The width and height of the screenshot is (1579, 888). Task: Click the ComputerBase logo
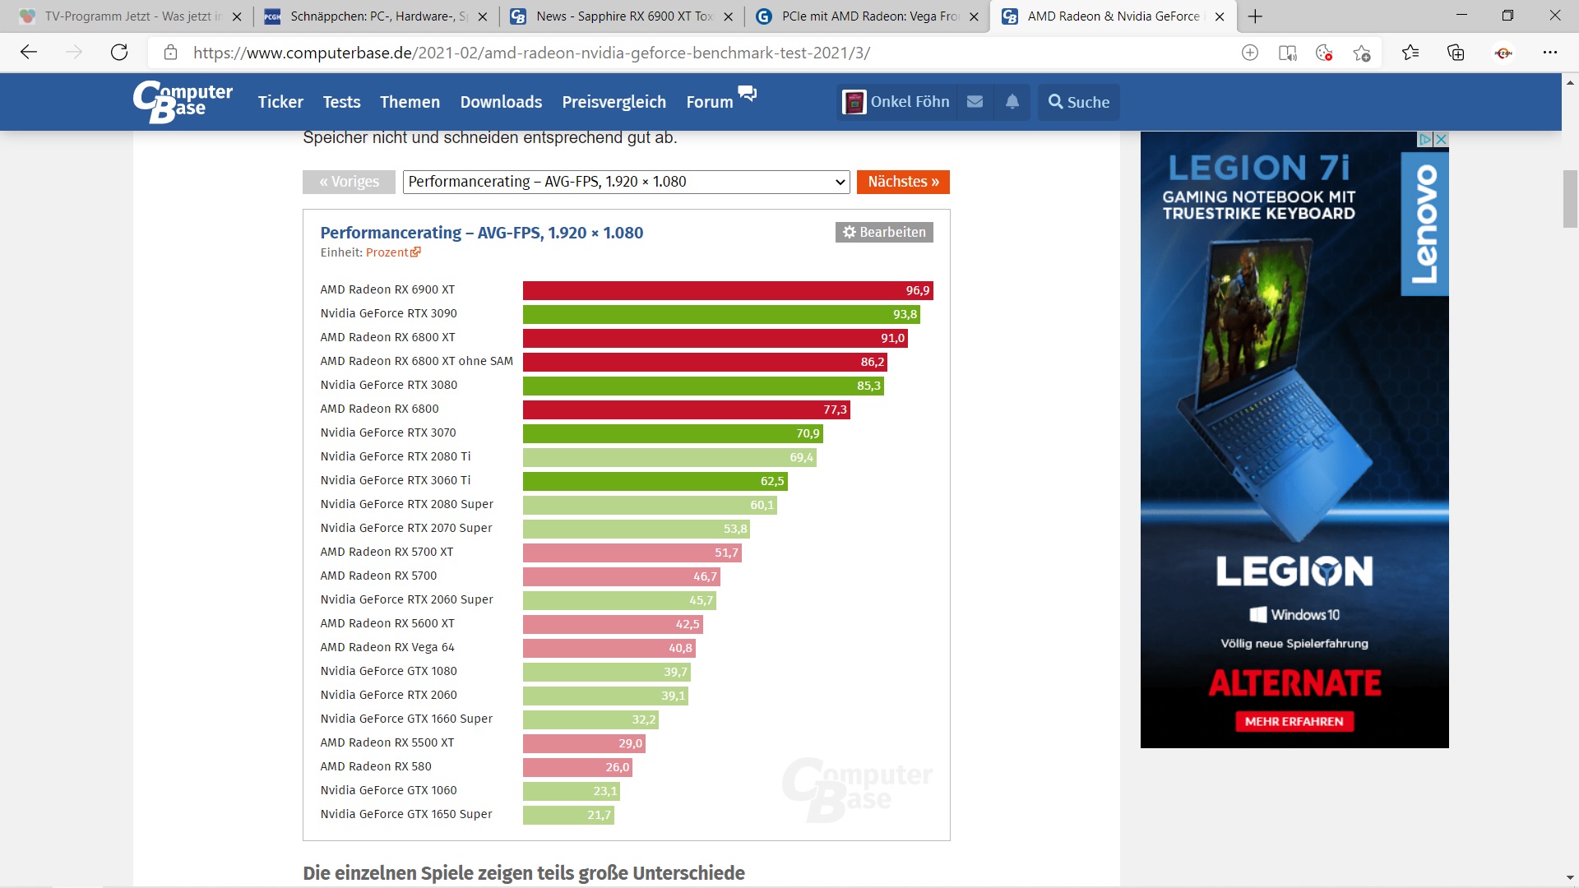(x=183, y=102)
